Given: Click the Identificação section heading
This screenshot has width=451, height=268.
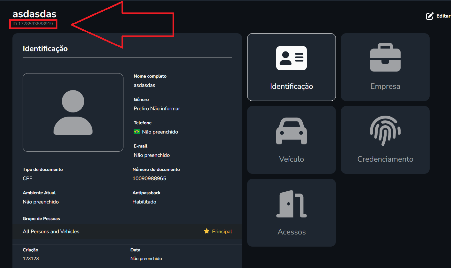Looking at the screenshot, I should point(45,49).
